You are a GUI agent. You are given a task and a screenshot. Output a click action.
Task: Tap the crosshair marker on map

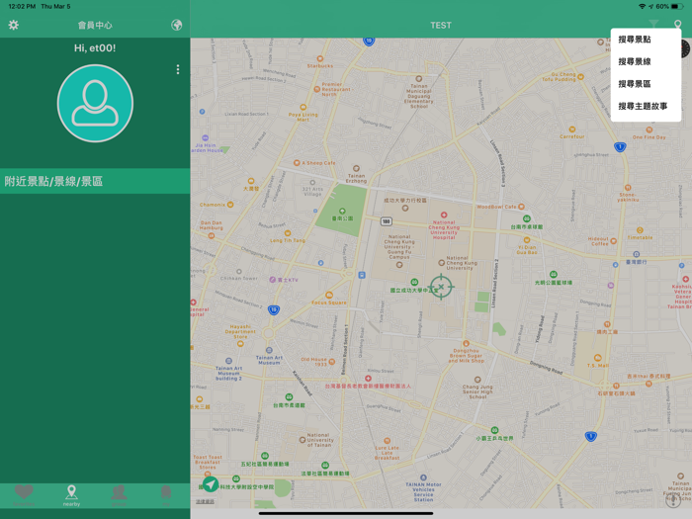[441, 287]
